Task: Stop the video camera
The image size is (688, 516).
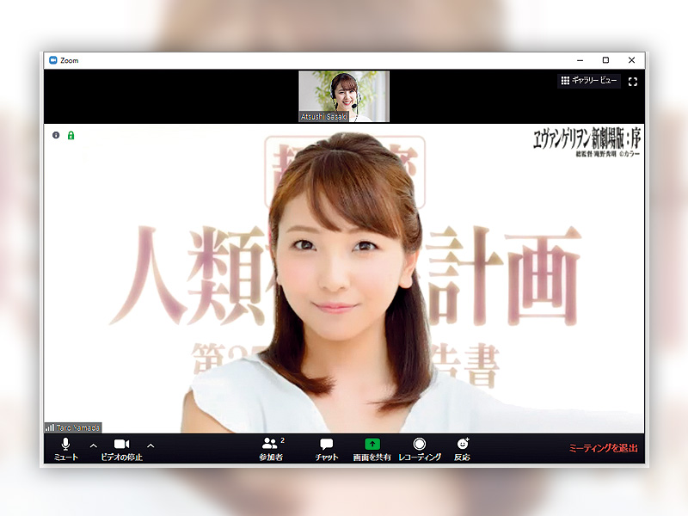Action: [x=121, y=449]
